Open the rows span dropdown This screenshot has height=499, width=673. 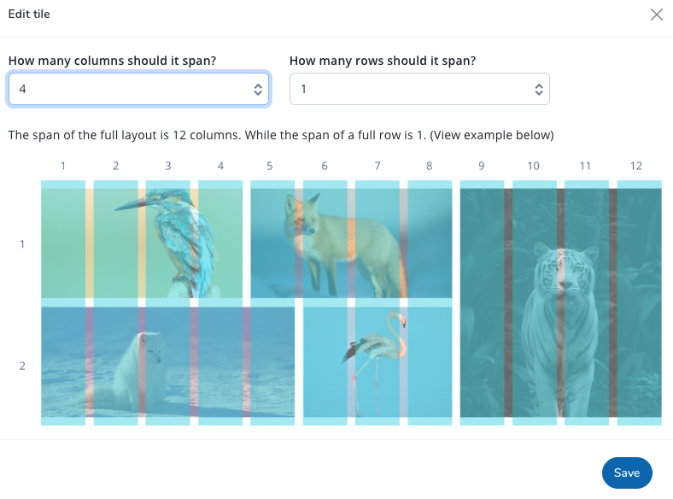[x=418, y=89]
